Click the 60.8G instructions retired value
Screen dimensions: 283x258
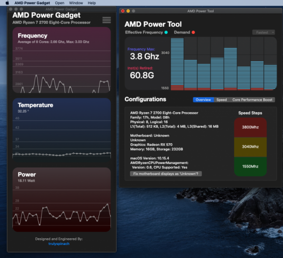[x=142, y=75]
